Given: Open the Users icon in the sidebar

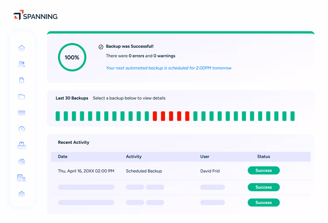Looking at the screenshot, I should tap(22, 64).
